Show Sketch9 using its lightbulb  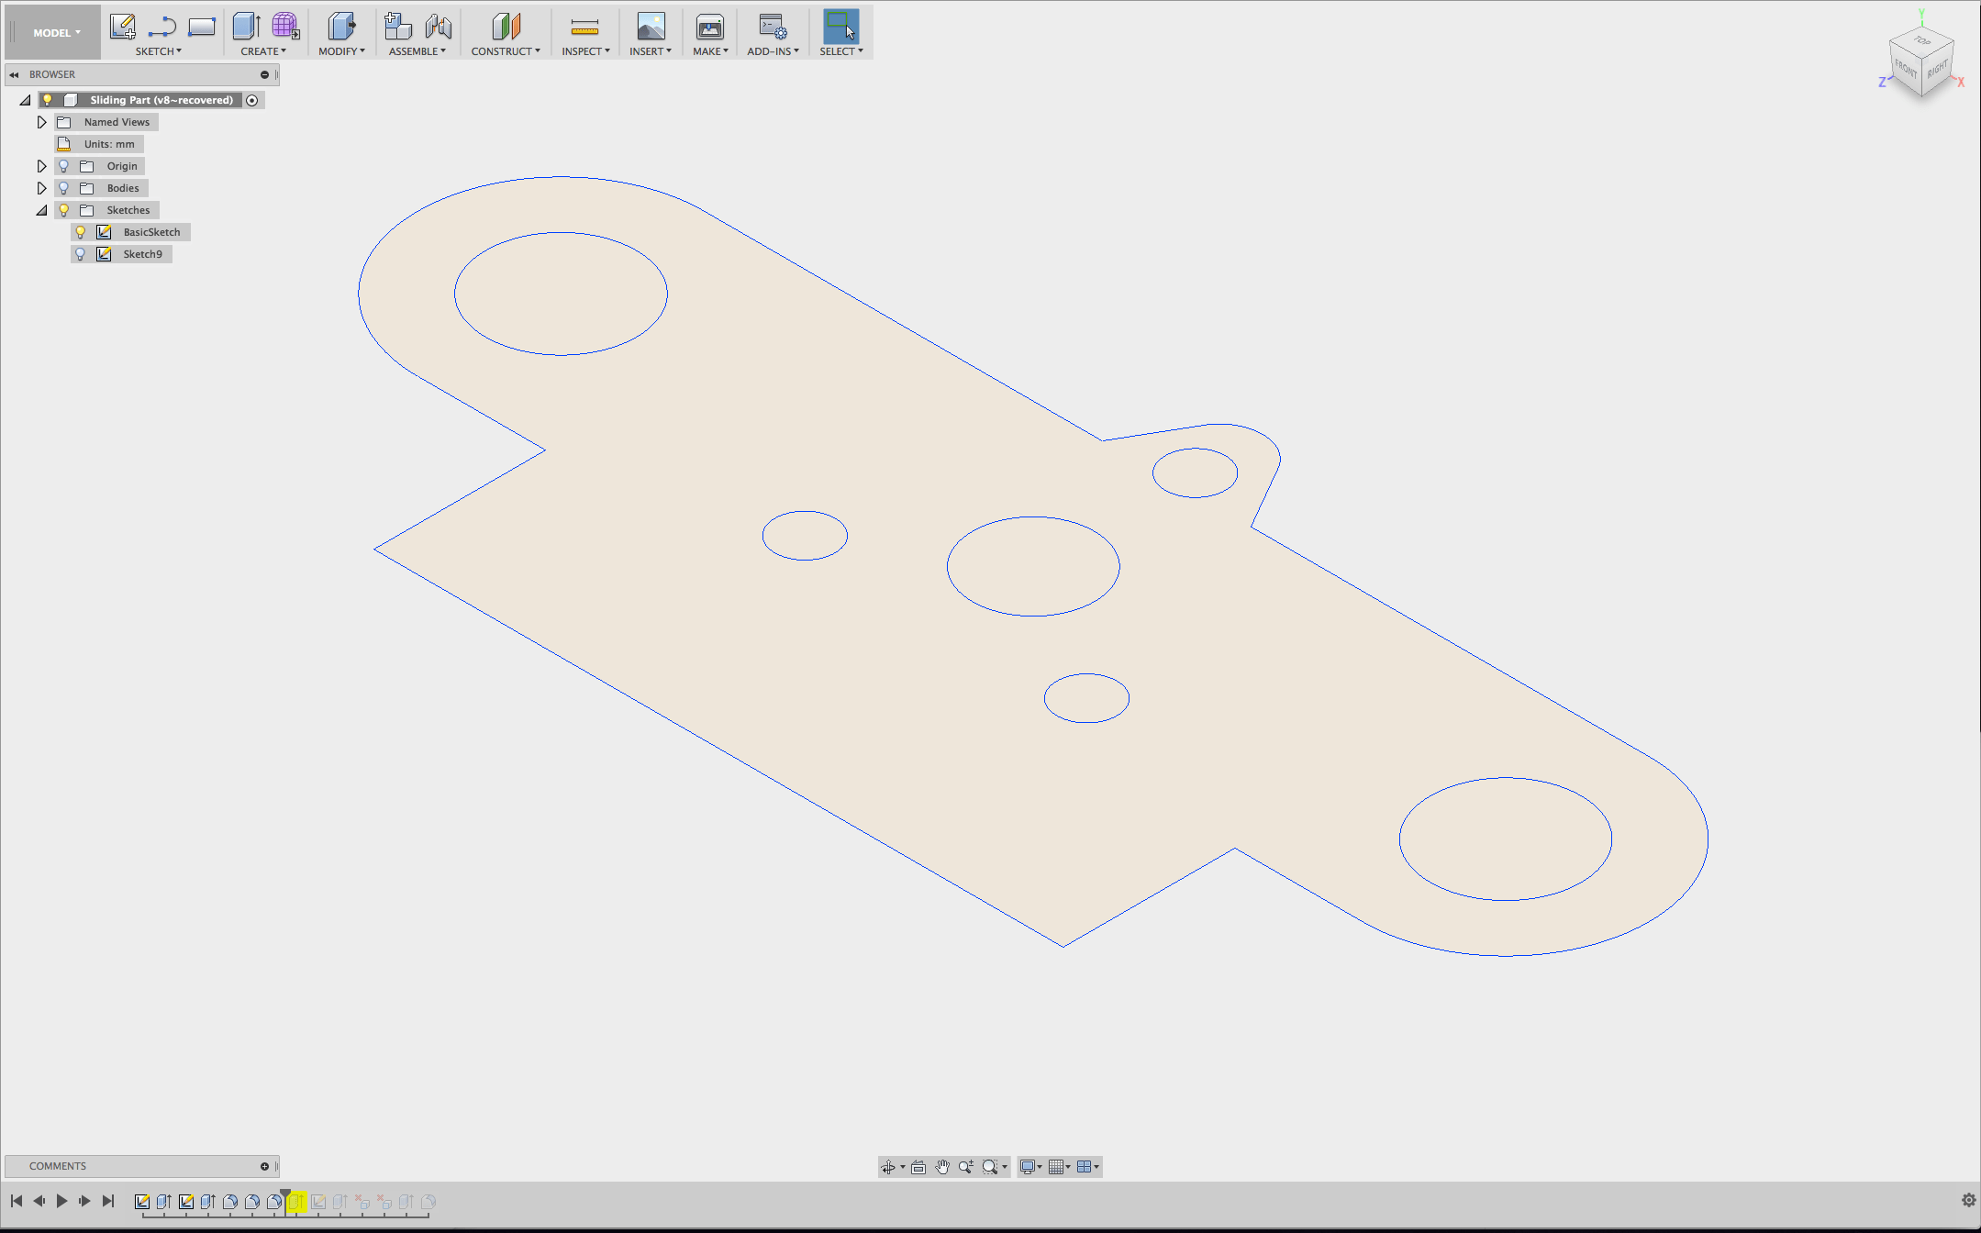pos(81,254)
